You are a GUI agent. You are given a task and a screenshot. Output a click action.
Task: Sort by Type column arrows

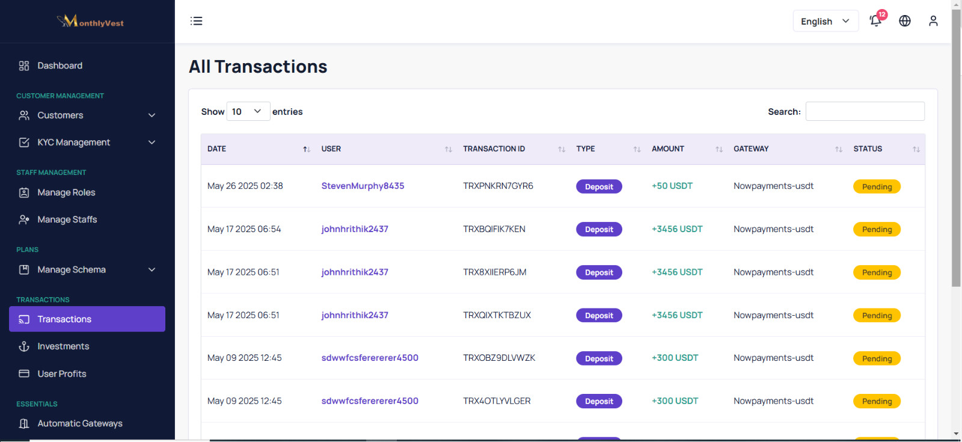pyautogui.click(x=637, y=149)
